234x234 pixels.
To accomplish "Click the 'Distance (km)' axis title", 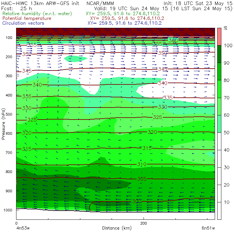I will [117, 228].
